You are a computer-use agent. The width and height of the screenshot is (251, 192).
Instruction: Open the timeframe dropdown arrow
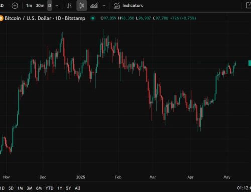coord(57,6)
